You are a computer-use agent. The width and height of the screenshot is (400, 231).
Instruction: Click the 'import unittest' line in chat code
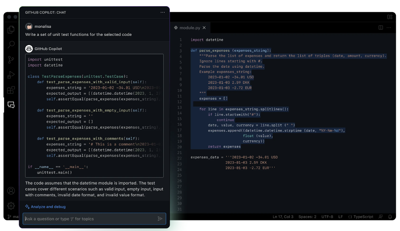click(x=45, y=60)
